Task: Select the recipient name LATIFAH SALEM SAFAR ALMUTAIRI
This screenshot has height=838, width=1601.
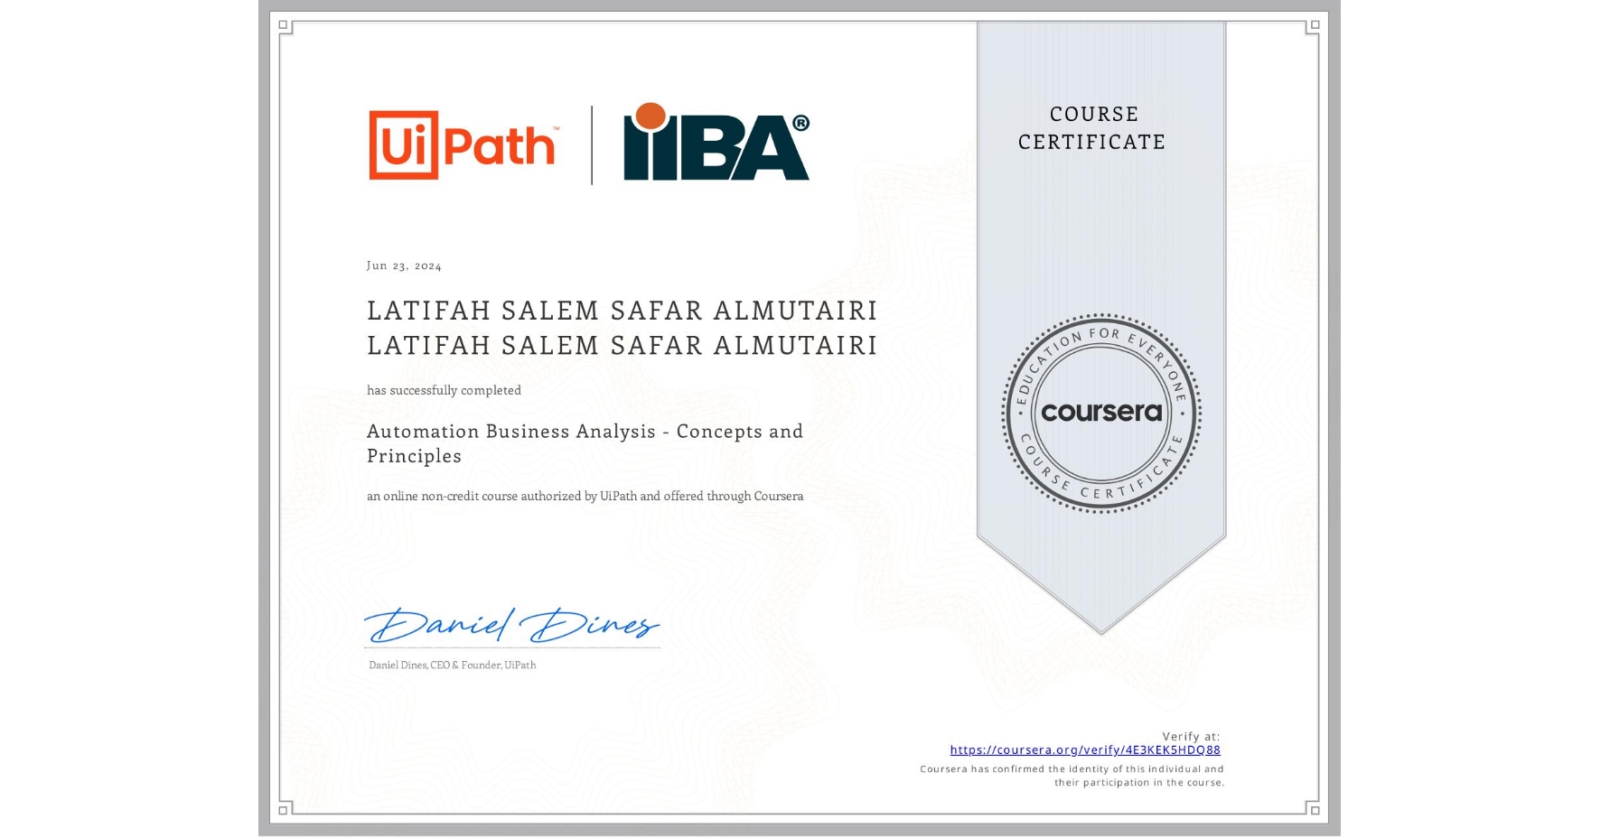Action: coord(622,310)
